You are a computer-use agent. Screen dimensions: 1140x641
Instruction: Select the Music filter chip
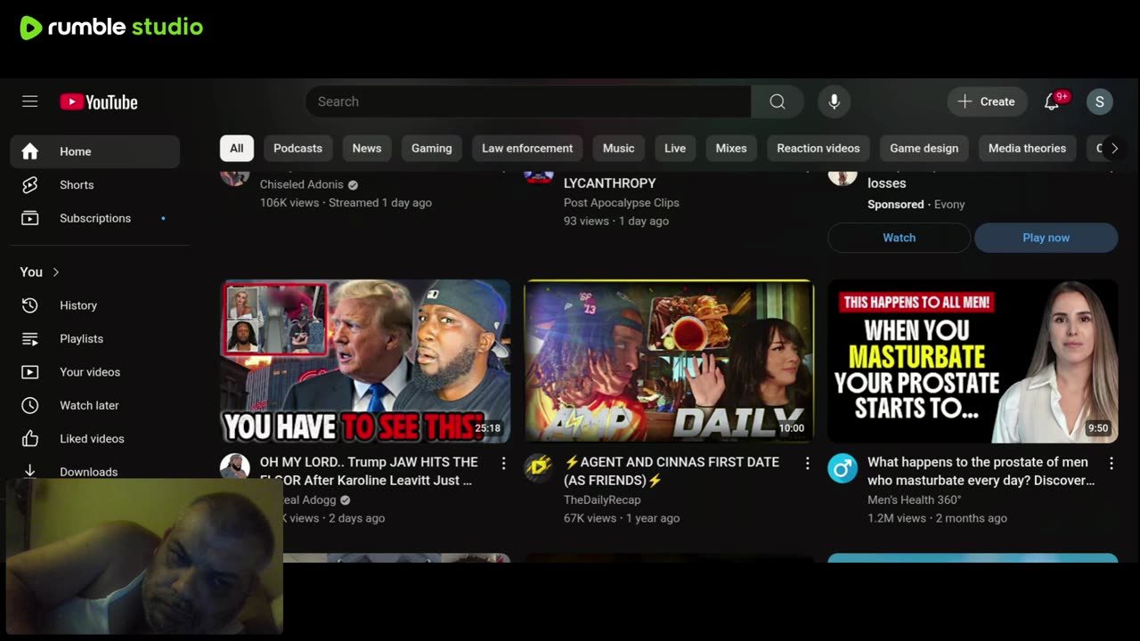pos(619,149)
